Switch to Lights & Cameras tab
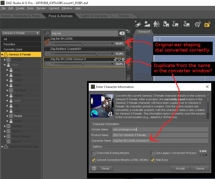Screen dimensions: 215x179 94,16
